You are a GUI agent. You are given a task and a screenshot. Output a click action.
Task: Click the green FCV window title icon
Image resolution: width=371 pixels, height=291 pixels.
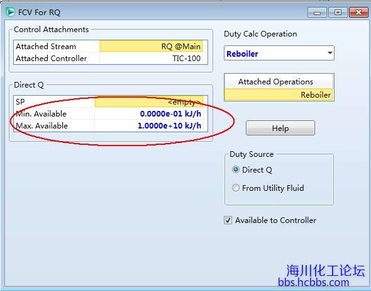click(10, 12)
